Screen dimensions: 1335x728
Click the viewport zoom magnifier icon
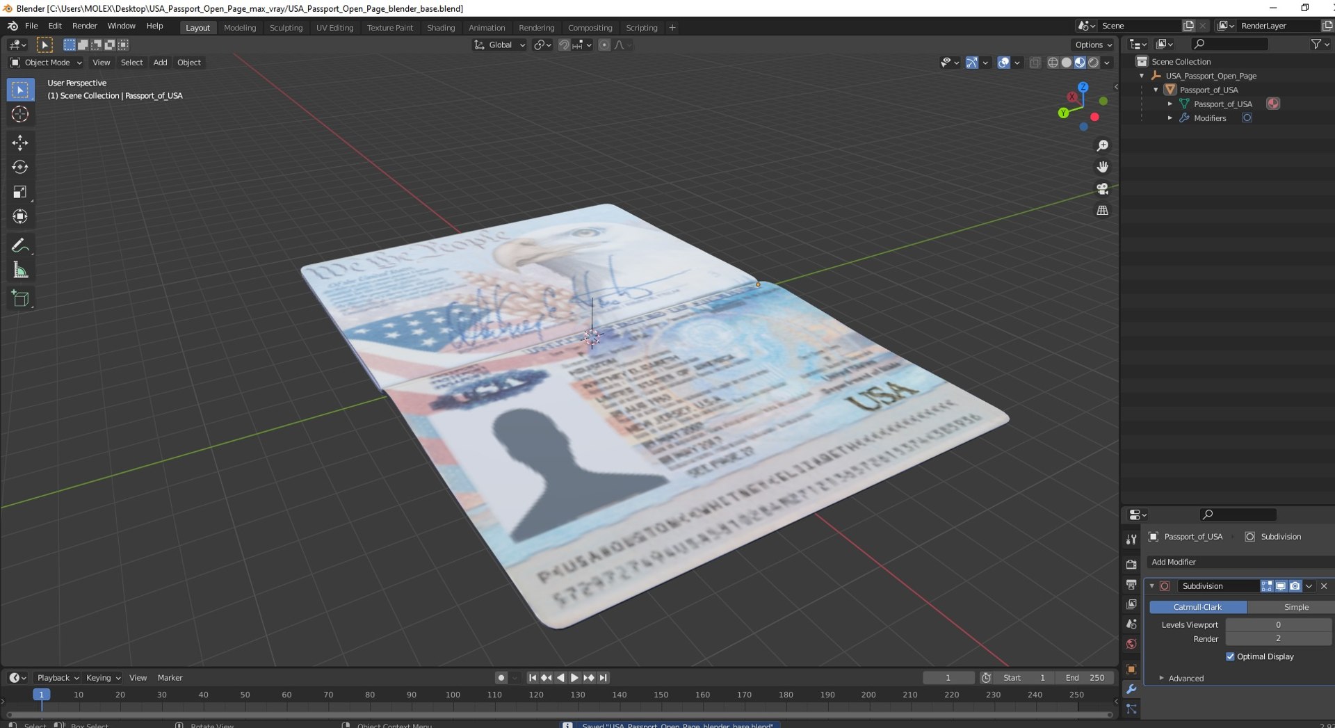point(1103,145)
